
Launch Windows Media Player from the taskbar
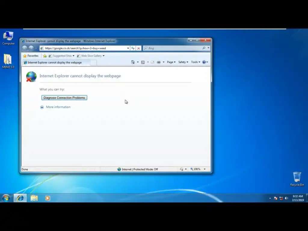pos(47,198)
